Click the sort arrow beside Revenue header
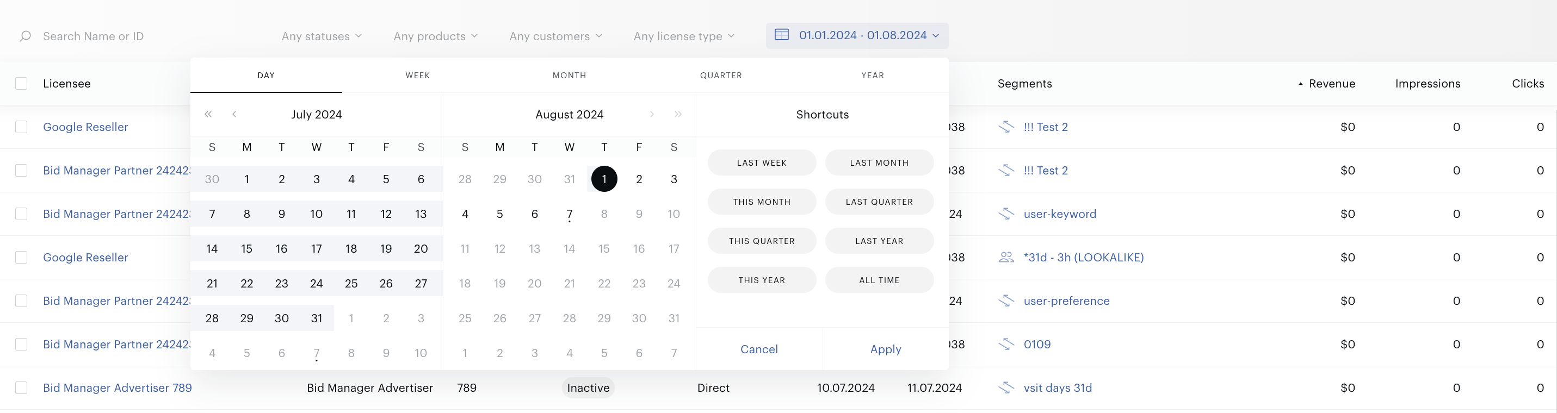 coord(1300,84)
